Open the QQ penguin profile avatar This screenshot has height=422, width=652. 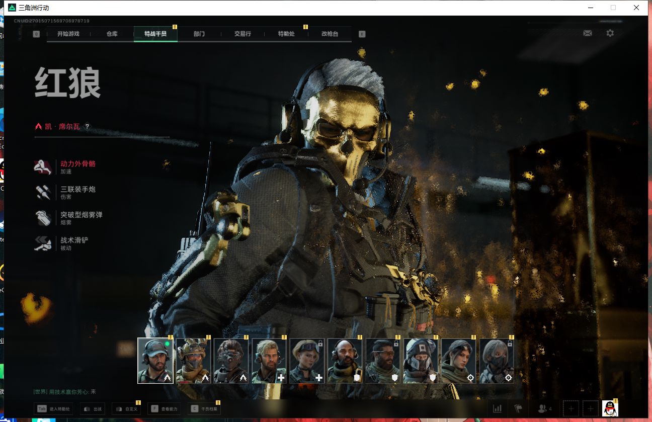click(610, 408)
